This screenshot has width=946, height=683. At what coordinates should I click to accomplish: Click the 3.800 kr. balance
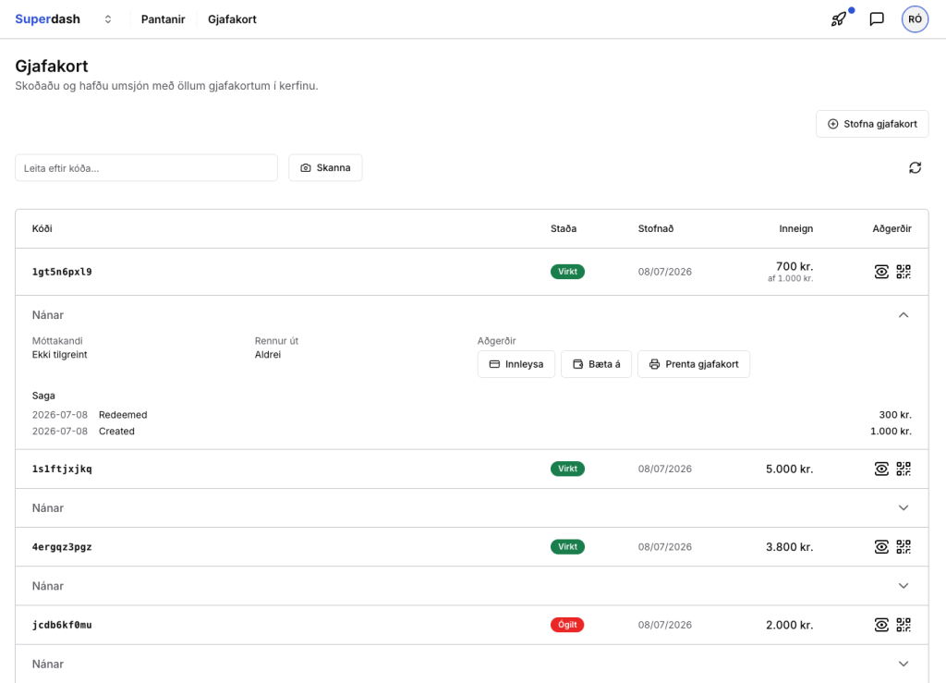[789, 546]
